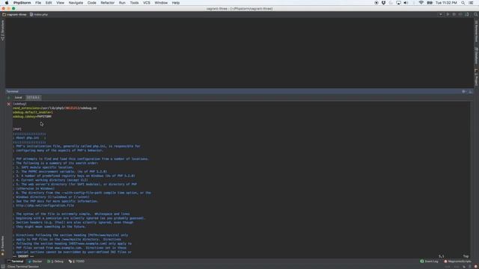Image resolution: width=479 pixels, height=269 pixels.
Task: Open the Run menu
Action: [122, 3]
